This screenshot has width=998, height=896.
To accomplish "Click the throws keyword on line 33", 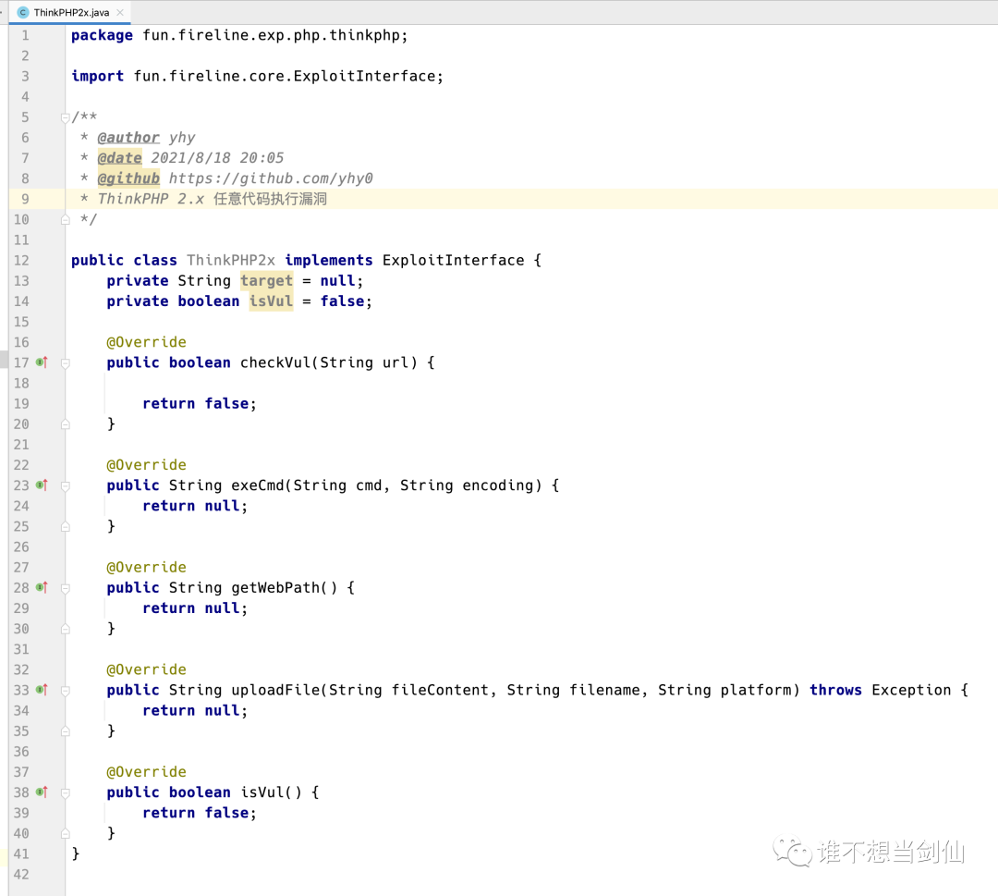I will [835, 690].
